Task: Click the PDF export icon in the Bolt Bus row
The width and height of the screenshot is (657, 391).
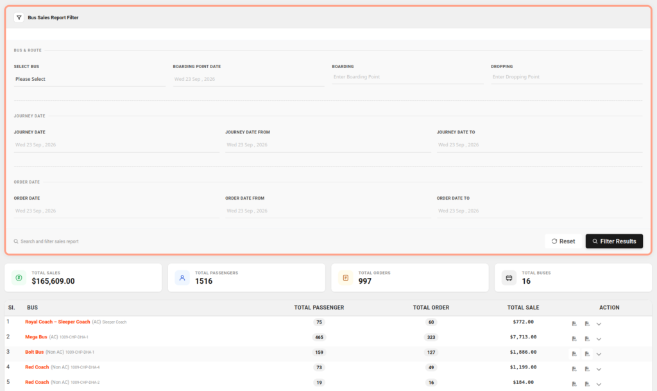Action: (574, 354)
